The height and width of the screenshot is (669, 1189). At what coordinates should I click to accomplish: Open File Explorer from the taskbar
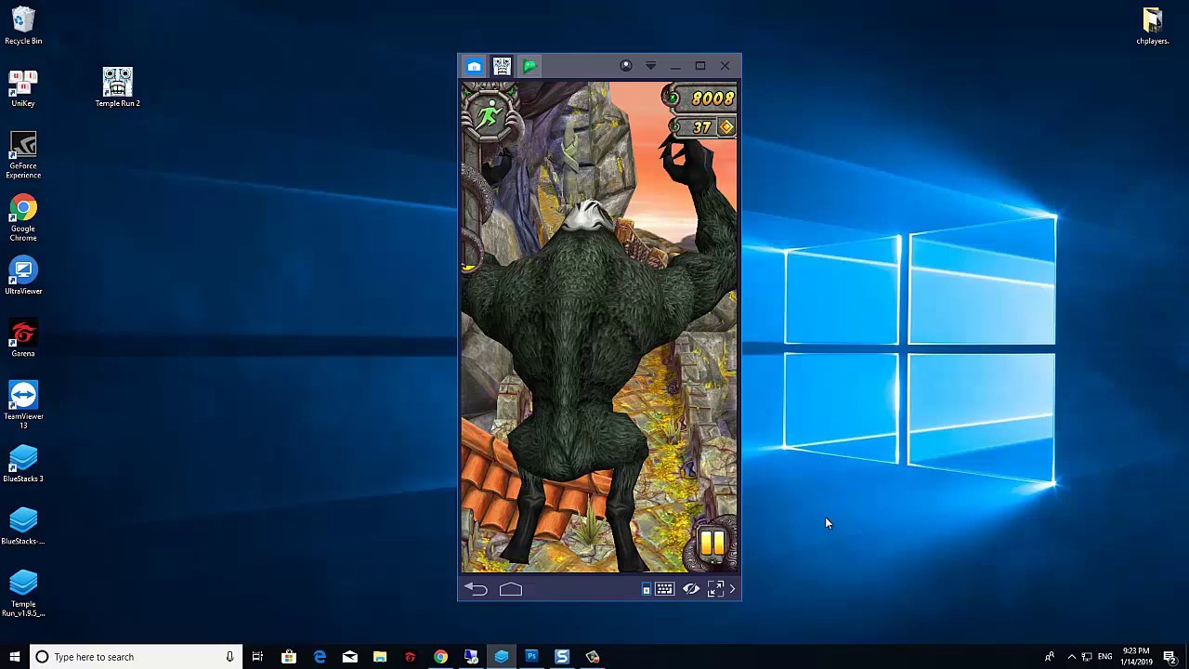click(380, 657)
